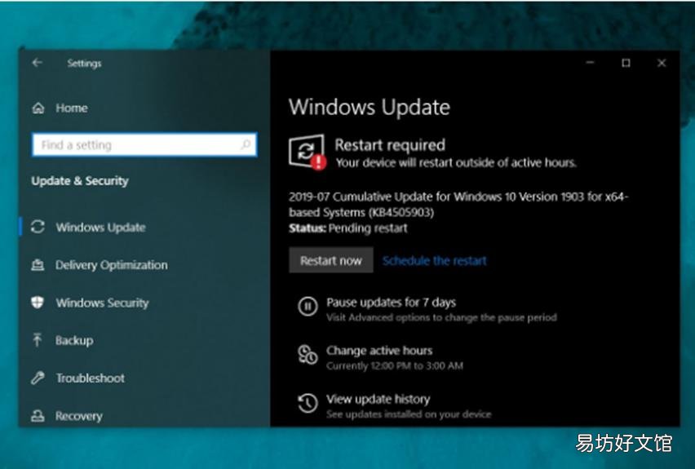Go to the Home settings page

click(71, 108)
